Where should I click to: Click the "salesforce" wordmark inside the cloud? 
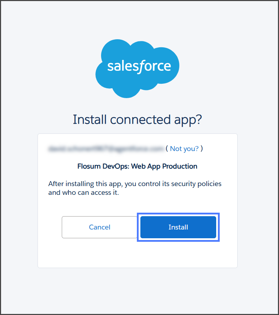(x=139, y=66)
